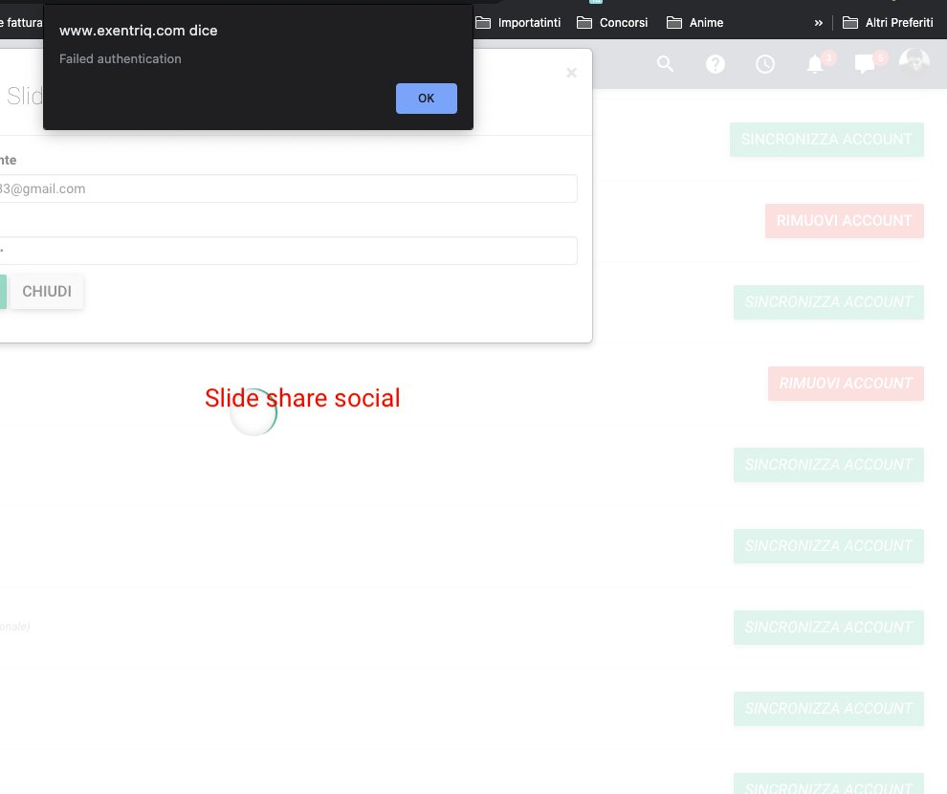Click OK in the Failed authentication alert
947x794 pixels.
click(426, 99)
